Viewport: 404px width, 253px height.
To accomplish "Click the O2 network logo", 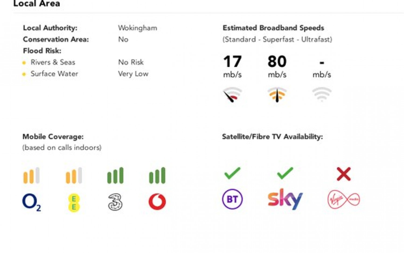I will click(32, 203).
